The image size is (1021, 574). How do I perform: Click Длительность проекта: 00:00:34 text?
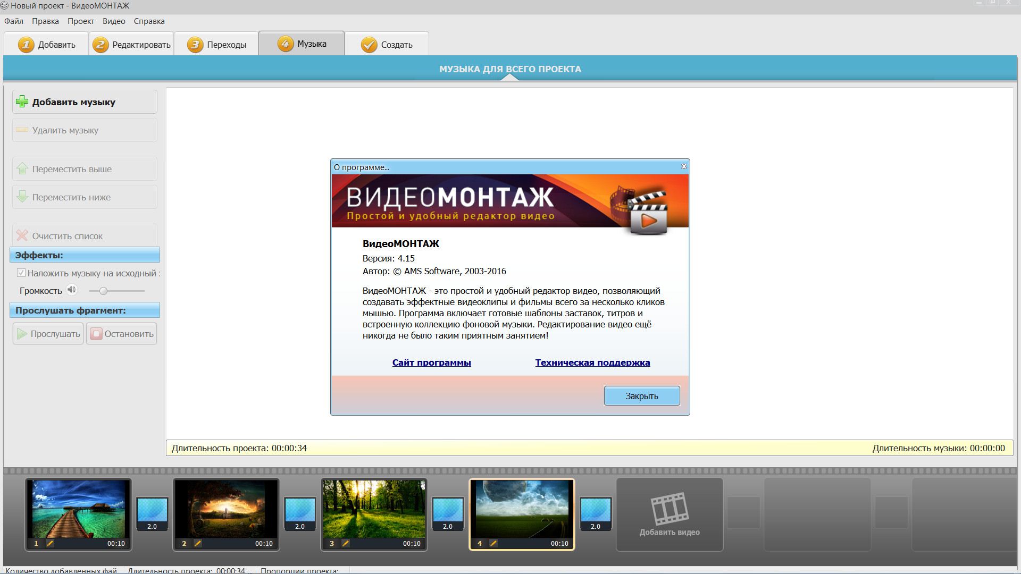coord(239,448)
